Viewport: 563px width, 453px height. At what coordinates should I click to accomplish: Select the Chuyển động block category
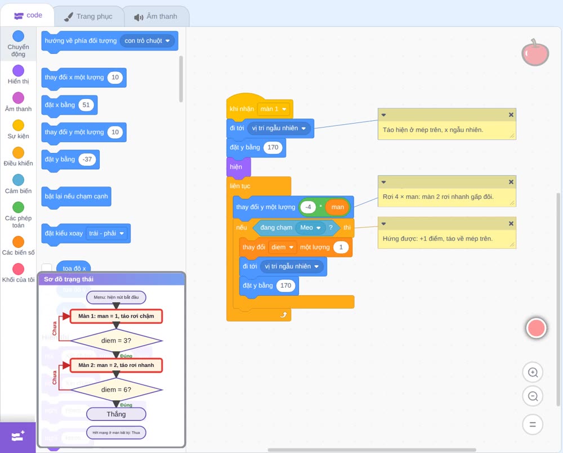coord(19,44)
